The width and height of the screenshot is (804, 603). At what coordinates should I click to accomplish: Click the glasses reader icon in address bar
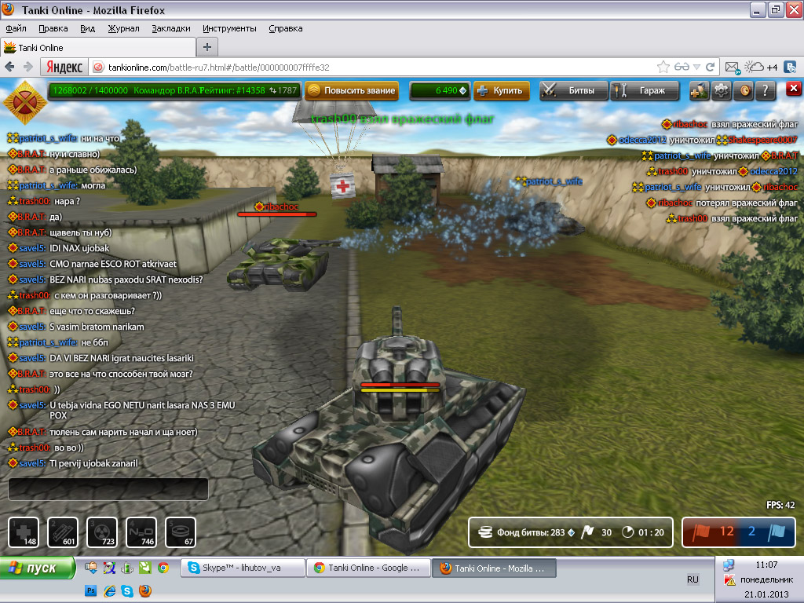pos(682,68)
